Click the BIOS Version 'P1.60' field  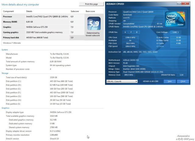154,63
